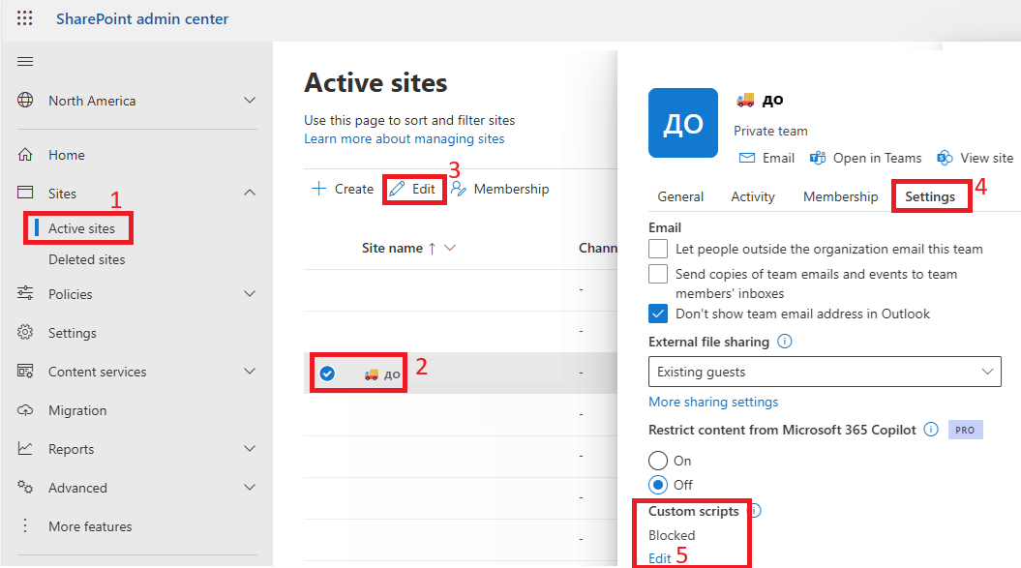The height and width of the screenshot is (568, 1021).
Task: Select the On radio for Restrict content
Action: pyautogui.click(x=658, y=461)
